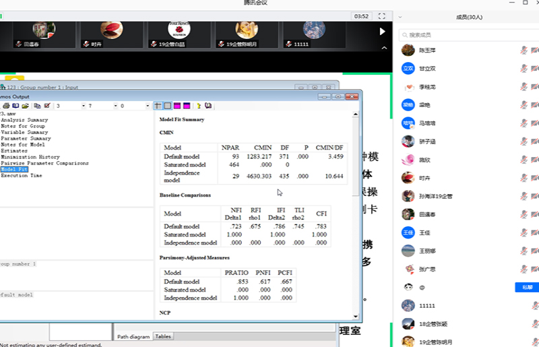Click the blue 私聊 private chat button
539x347 pixels.
pos(527,287)
